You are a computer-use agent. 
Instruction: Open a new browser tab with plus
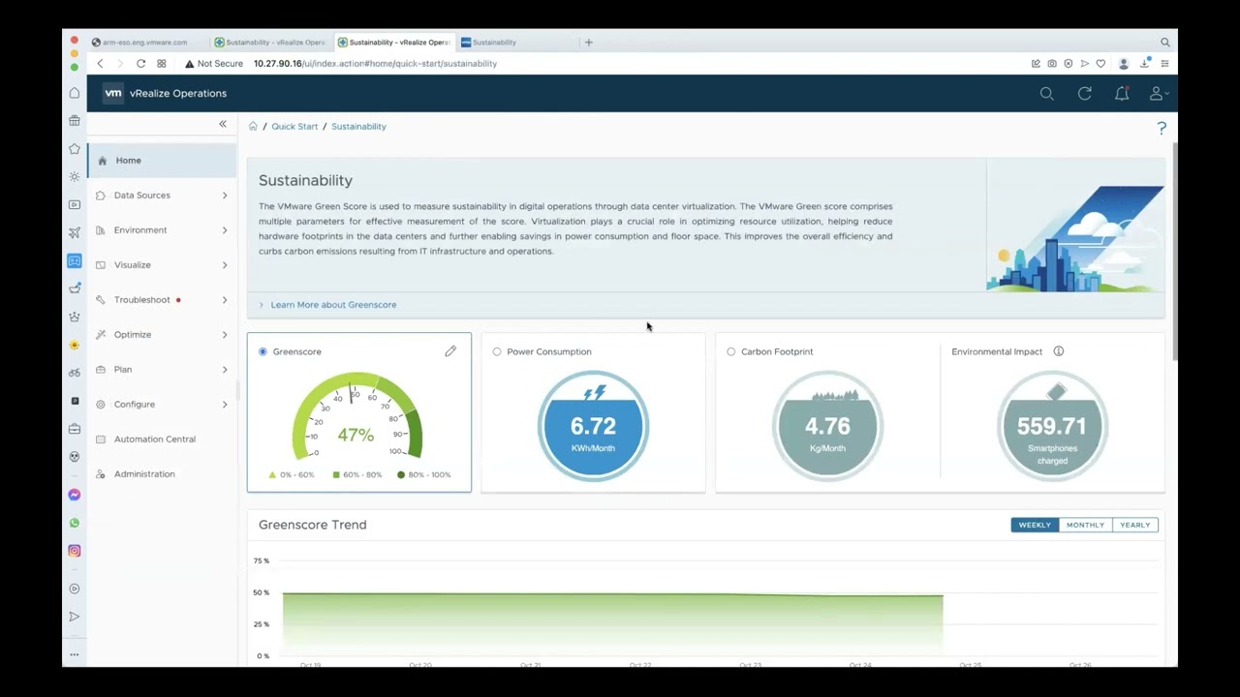pyautogui.click(x=588, y=43)
